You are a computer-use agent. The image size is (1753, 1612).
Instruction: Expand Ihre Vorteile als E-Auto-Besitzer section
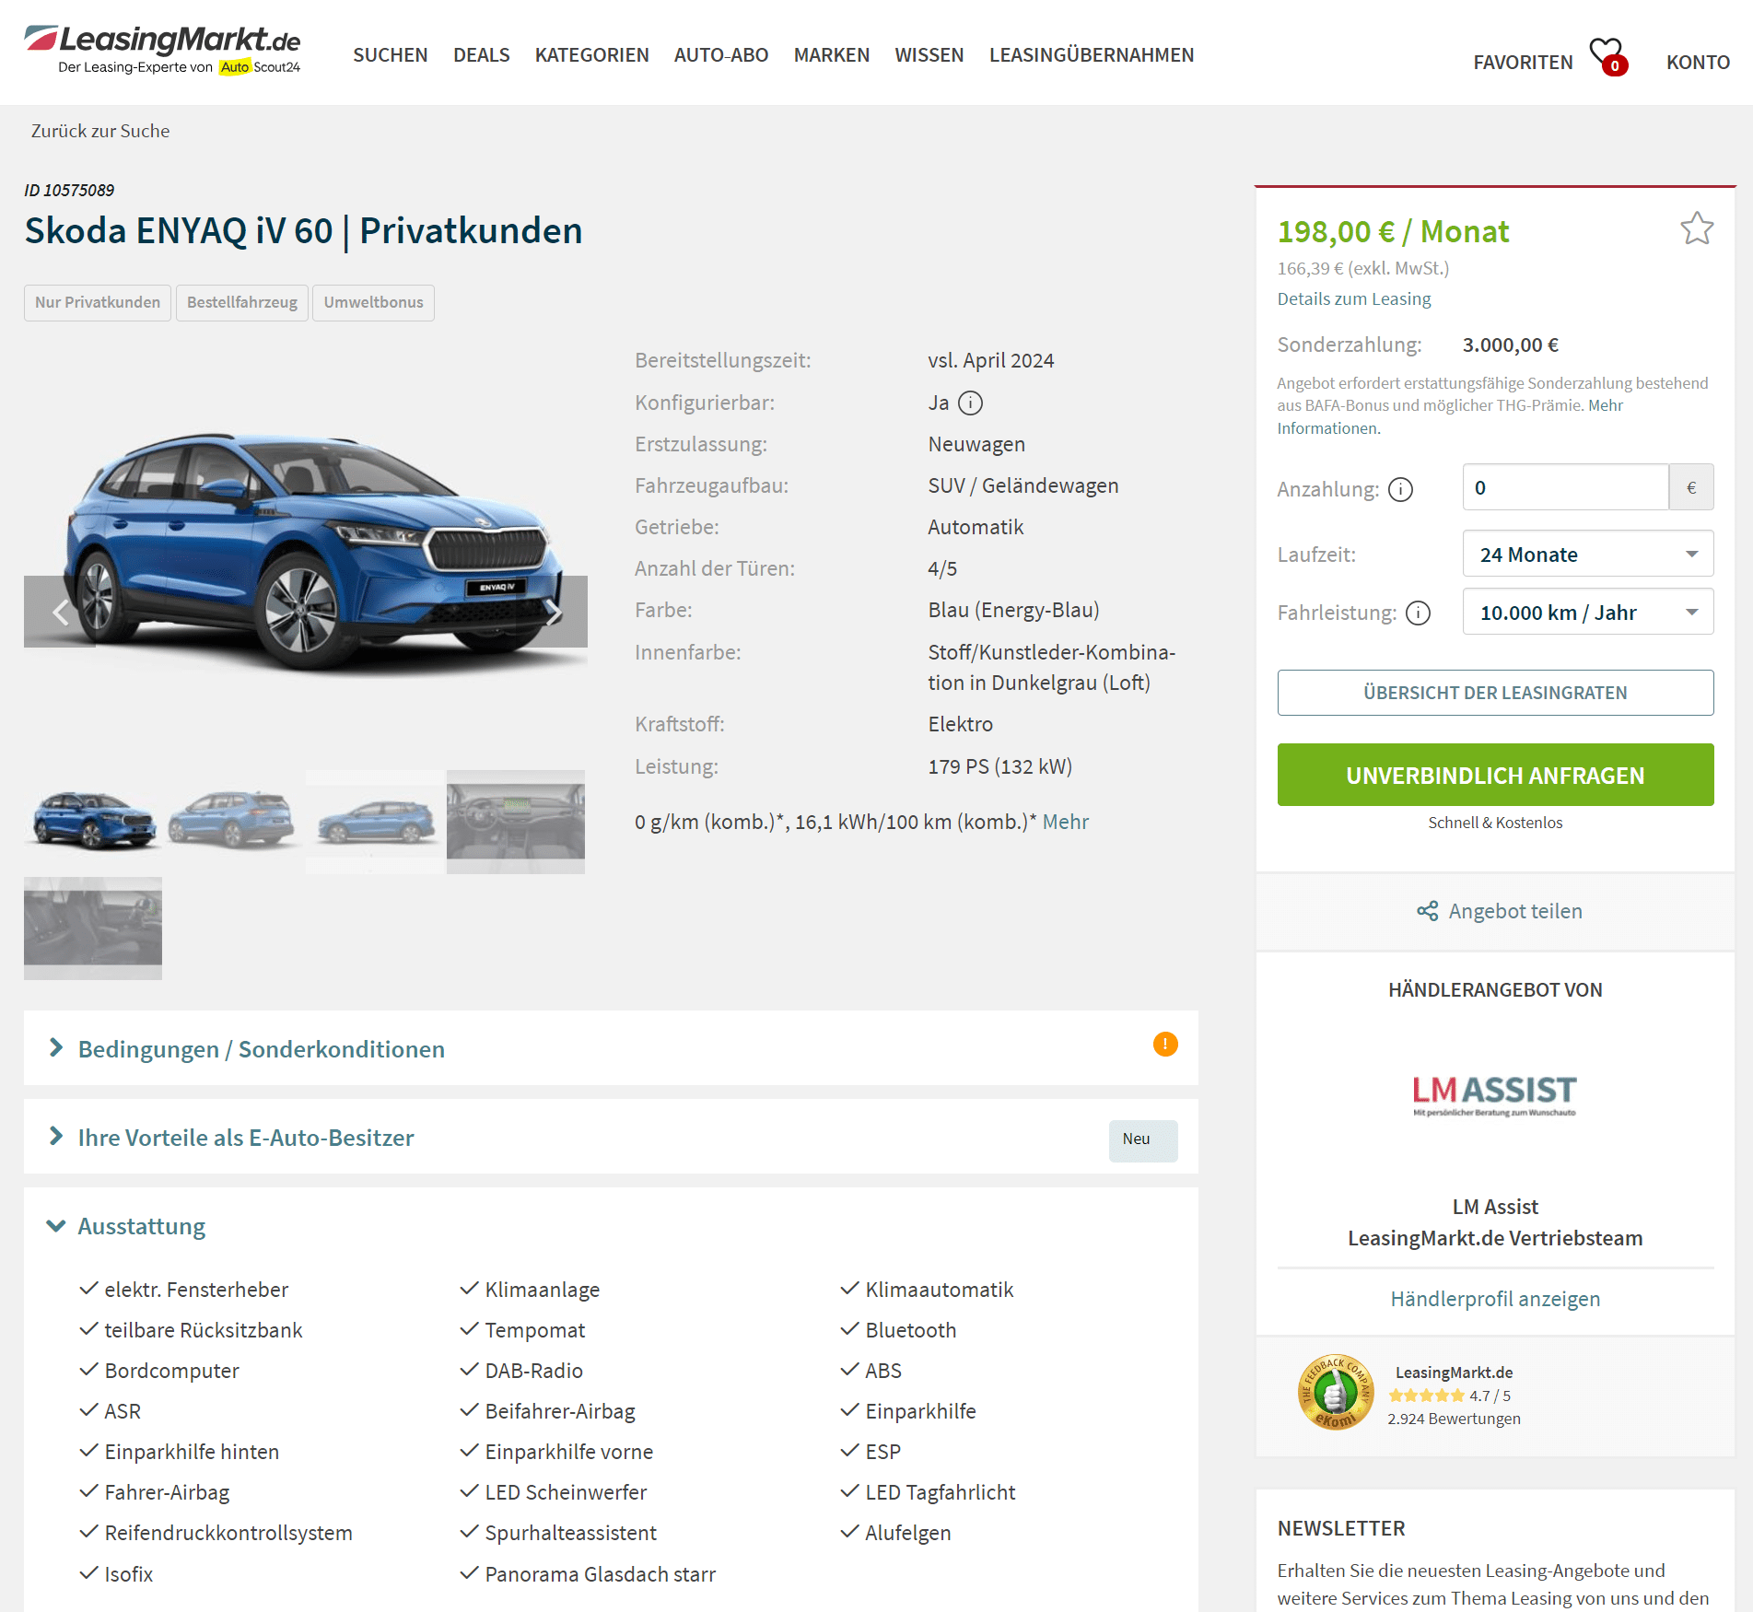click(611, 1138)
